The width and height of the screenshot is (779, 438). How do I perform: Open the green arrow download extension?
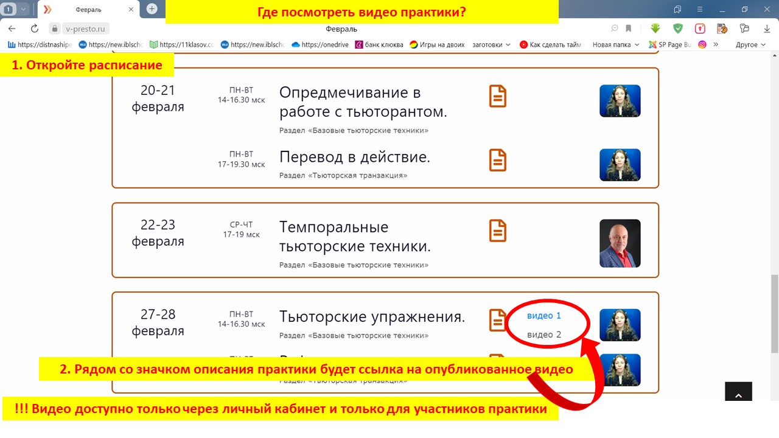[655, 29]
